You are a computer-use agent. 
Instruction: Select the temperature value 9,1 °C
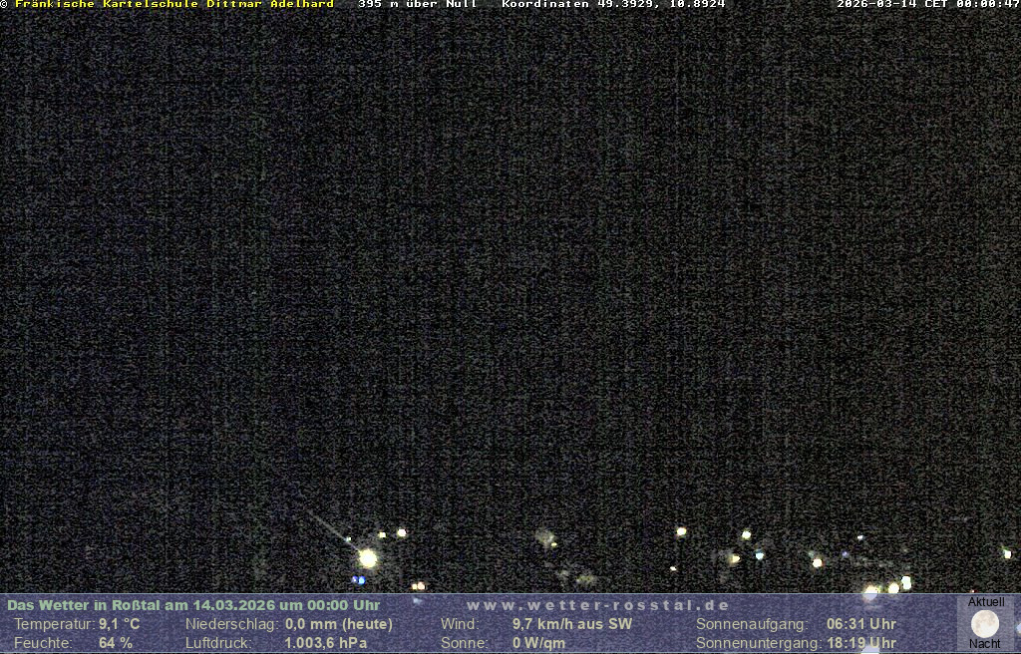point(119,624)
